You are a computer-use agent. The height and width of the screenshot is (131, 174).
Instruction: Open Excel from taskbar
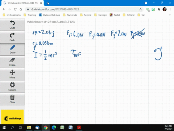pos(62,128)
